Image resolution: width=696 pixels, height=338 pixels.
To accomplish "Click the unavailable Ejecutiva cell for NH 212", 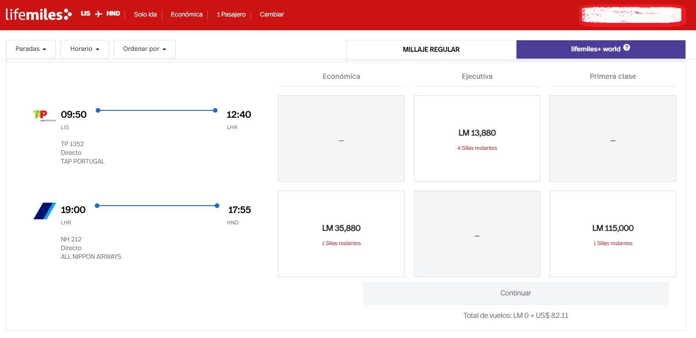I will click(x=477, y=234).
